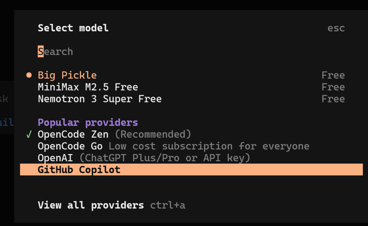Image resolution: width=368 pixels, height=226 pixels.
Task: Click the esc label to dismiss
Action: point(336,28)
